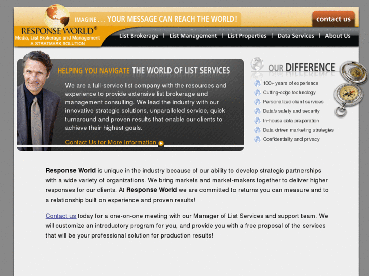Viewport: 369px width, 276px height.
Task: Click the contact us button in header
Action: coord(333,19)
